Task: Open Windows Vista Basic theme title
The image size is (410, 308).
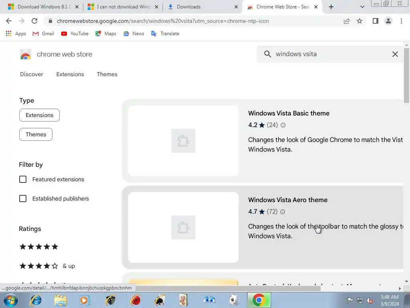Action: tap(289, 113)
